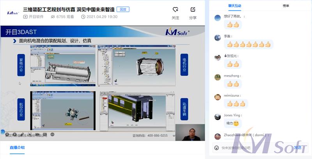Click the 回放 replay badge

coord(123,9)
